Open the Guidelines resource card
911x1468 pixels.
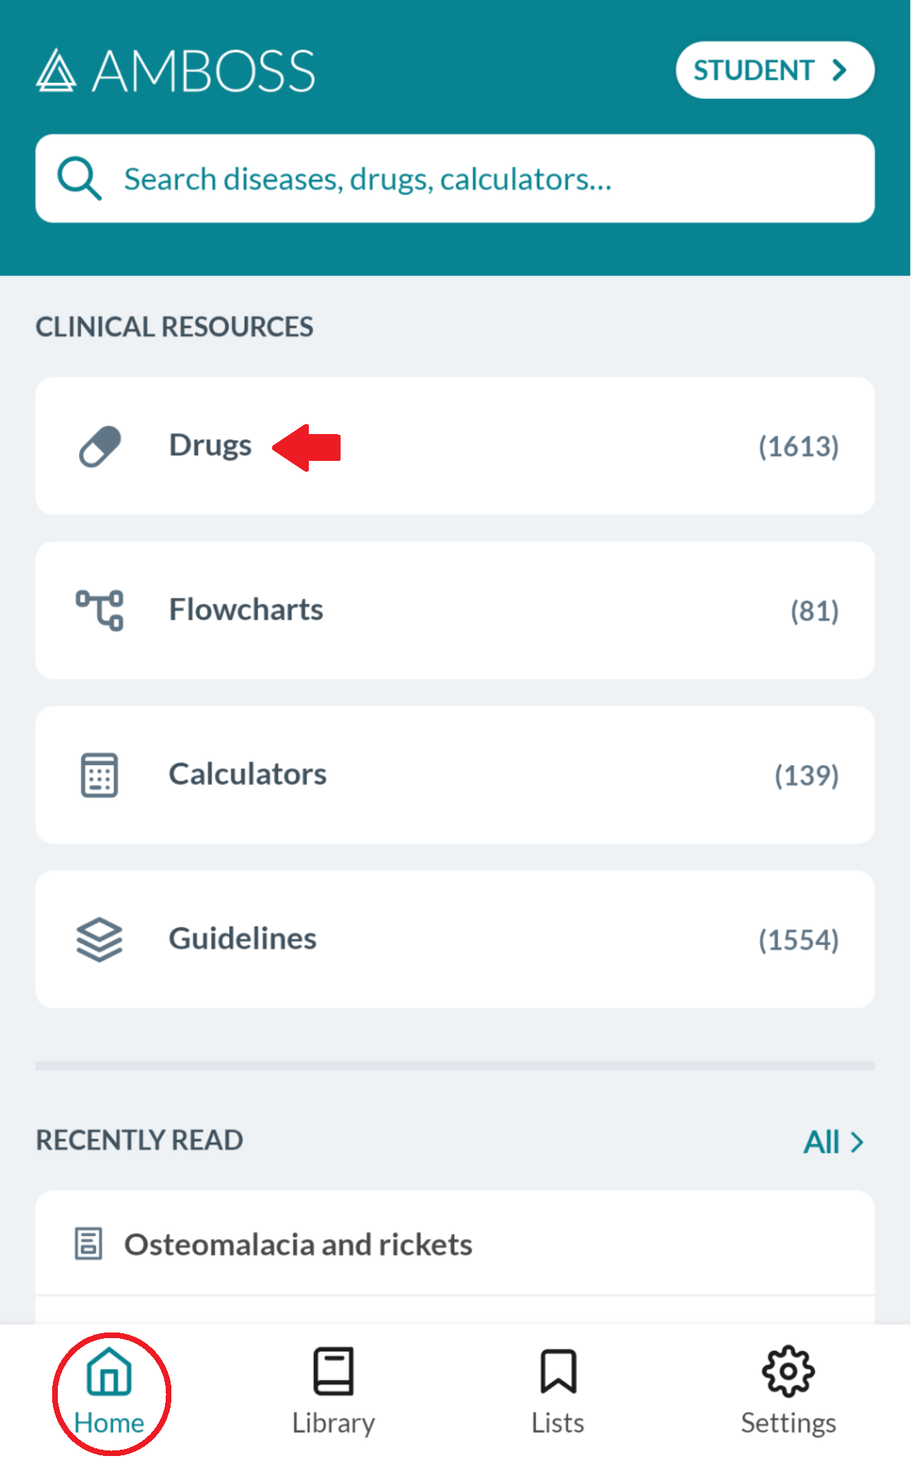point(455,939)
